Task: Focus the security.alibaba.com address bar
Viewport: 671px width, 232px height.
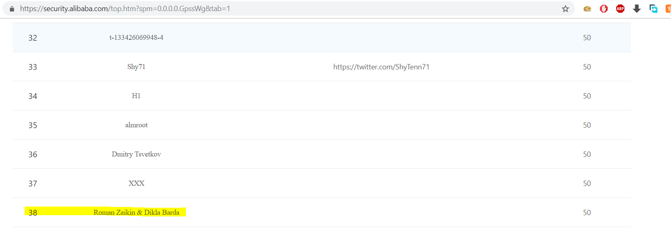Action: 289,9
